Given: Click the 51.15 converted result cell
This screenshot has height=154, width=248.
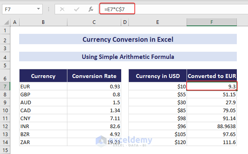Looking at the screenshot, I should [x=212, y=94].
